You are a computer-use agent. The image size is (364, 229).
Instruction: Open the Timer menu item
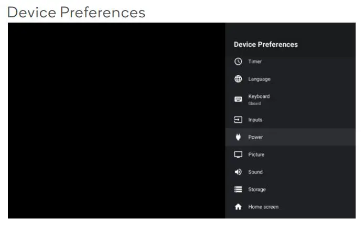pos(255,61)
